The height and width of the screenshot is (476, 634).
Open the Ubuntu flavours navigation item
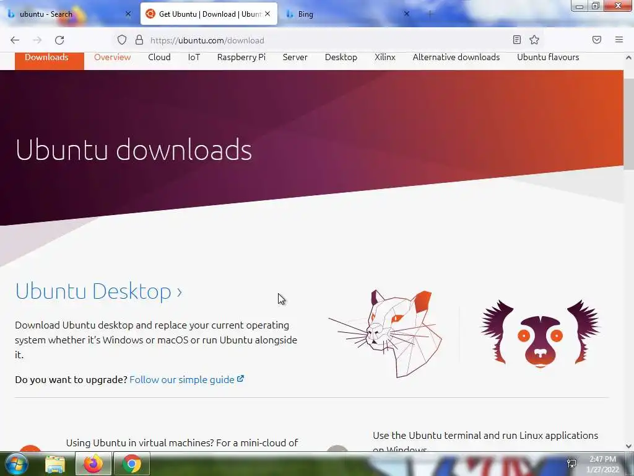(548, 58)
